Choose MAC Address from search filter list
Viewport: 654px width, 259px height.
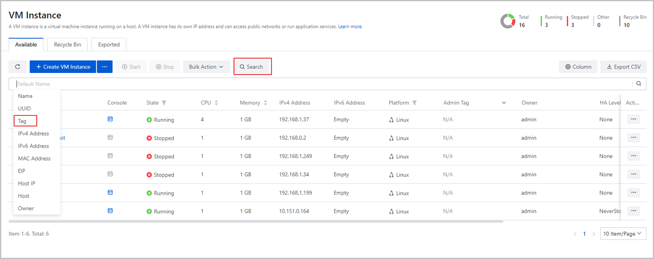(34, 158)
